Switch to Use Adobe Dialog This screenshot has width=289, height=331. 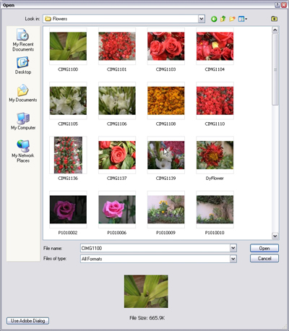point(28,321)
